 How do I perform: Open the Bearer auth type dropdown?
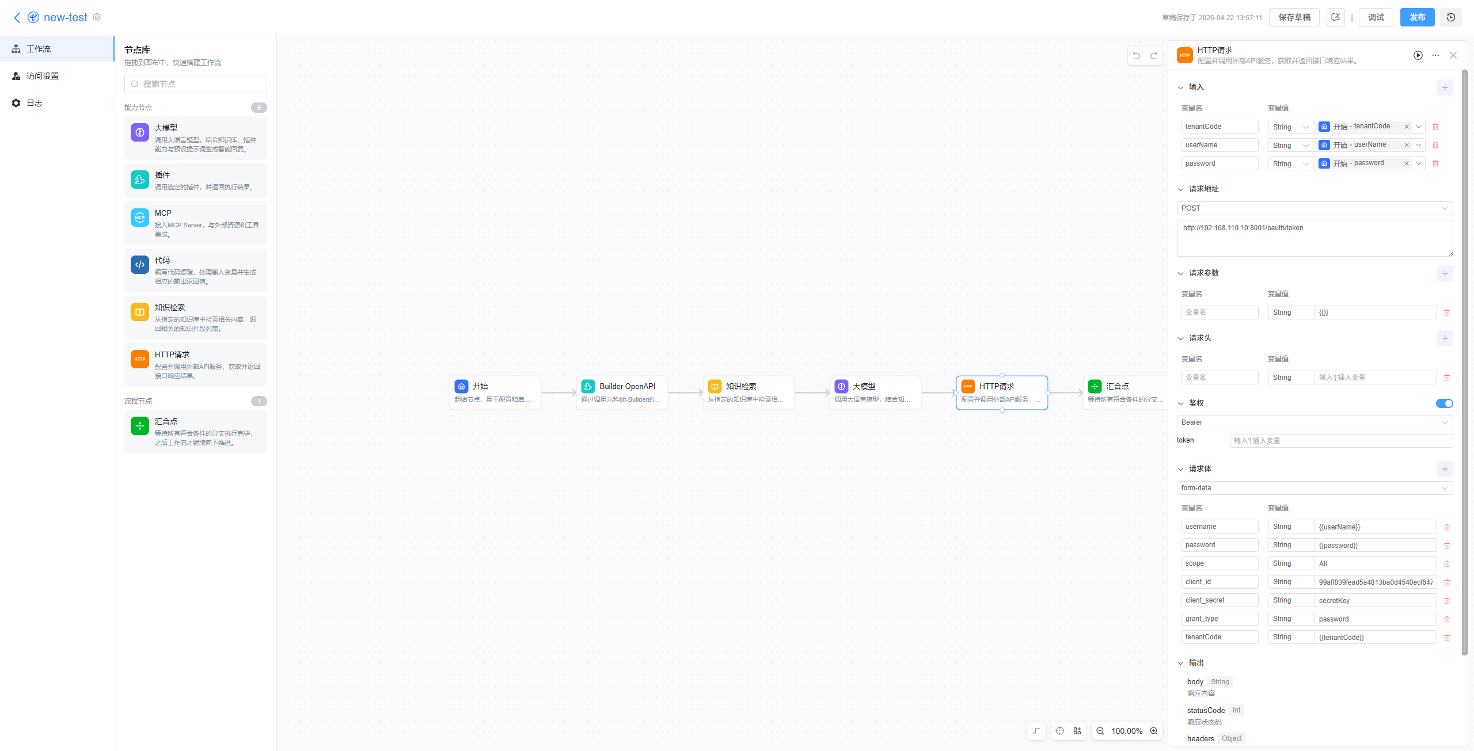pos(1315,422)
